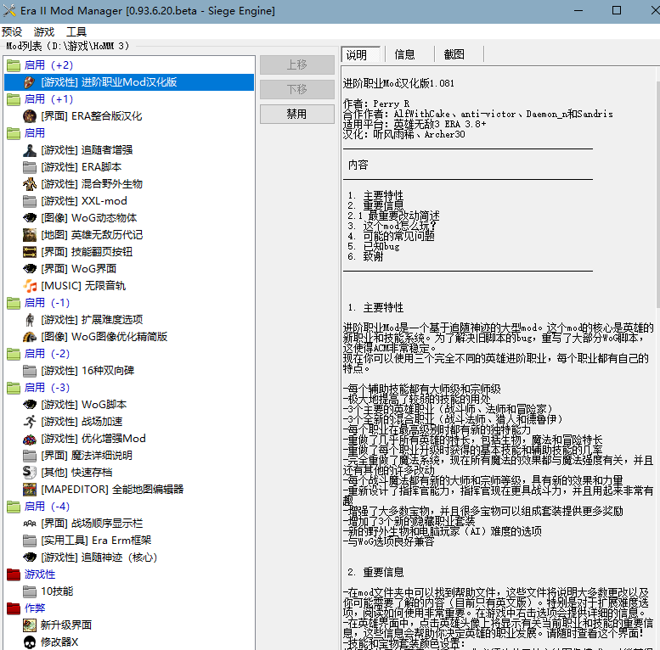Open the 预设 menu
This screenshot has height=650, width=660.
tap(12, 31)
